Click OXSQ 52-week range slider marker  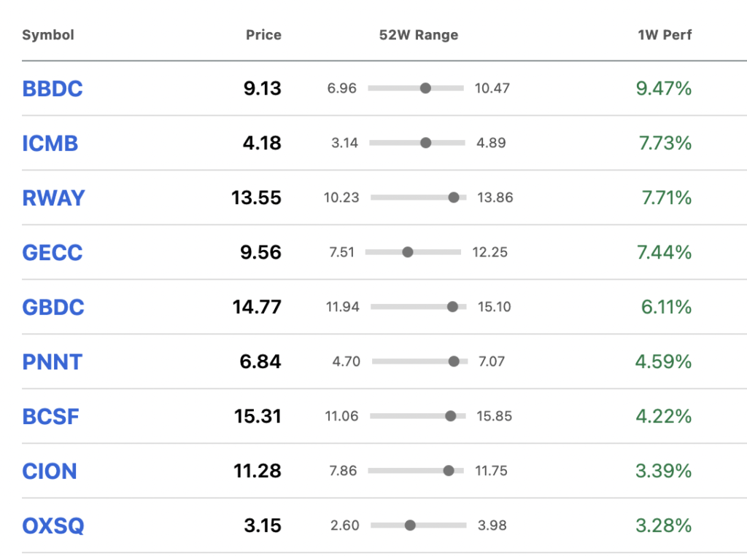[x=410, y=525]
